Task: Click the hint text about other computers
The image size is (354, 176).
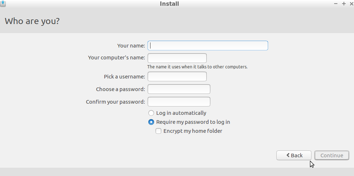Action: (197, 67)
